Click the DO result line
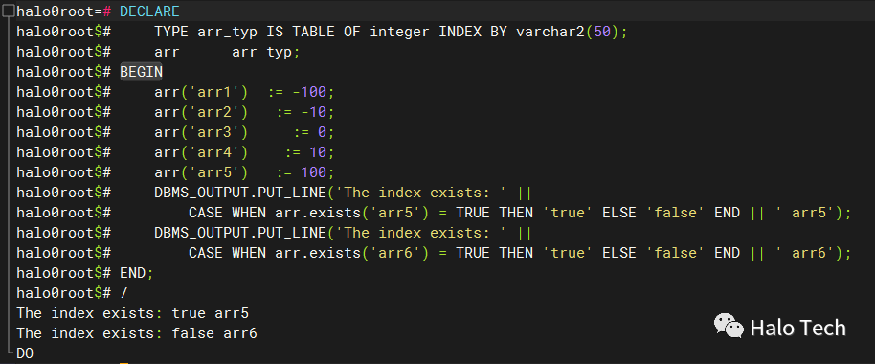Viewport: 875px width, 364px height. (x=25, y=353)
